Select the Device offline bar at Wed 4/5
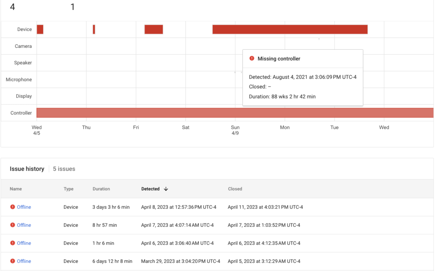Image resolution: width=435 pixels, height=271 pixels. [x=40, y=29]
